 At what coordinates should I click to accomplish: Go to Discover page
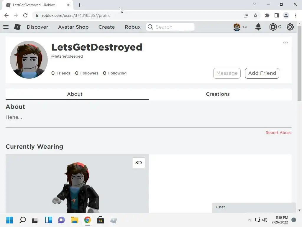(x=37, y=27)
